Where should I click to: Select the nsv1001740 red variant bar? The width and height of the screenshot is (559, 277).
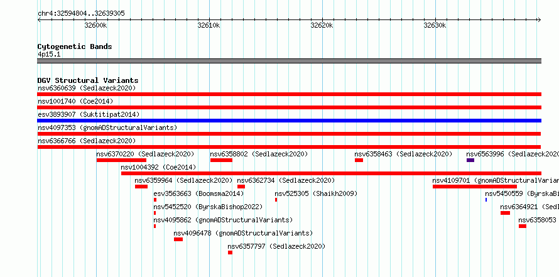click(x=289, y=107)
